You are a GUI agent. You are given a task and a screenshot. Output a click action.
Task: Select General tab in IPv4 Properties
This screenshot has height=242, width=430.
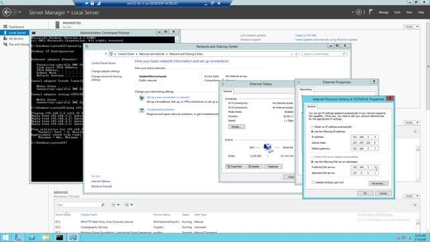tap(311, 106)
